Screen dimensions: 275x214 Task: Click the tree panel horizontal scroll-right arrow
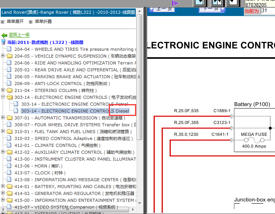(133, 209)
